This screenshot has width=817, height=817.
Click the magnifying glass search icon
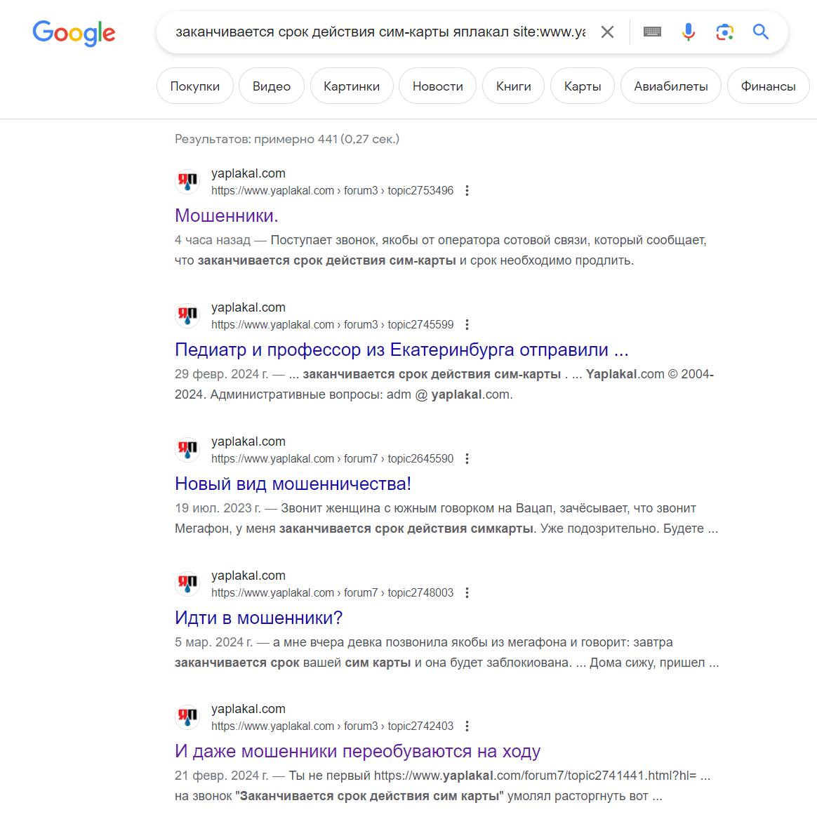pyautogui.click(x=761, y=32)
